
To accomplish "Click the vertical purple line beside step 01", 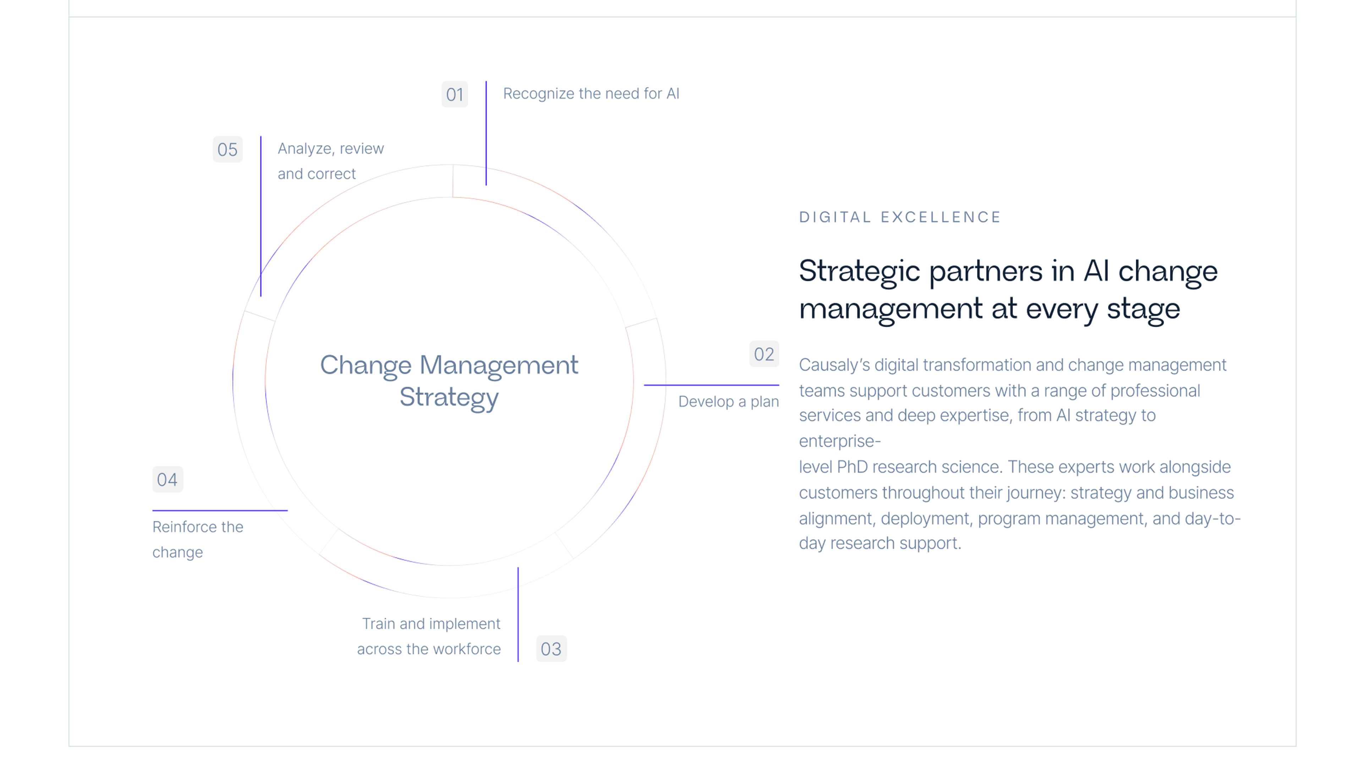I will click(x=486, y=133).
